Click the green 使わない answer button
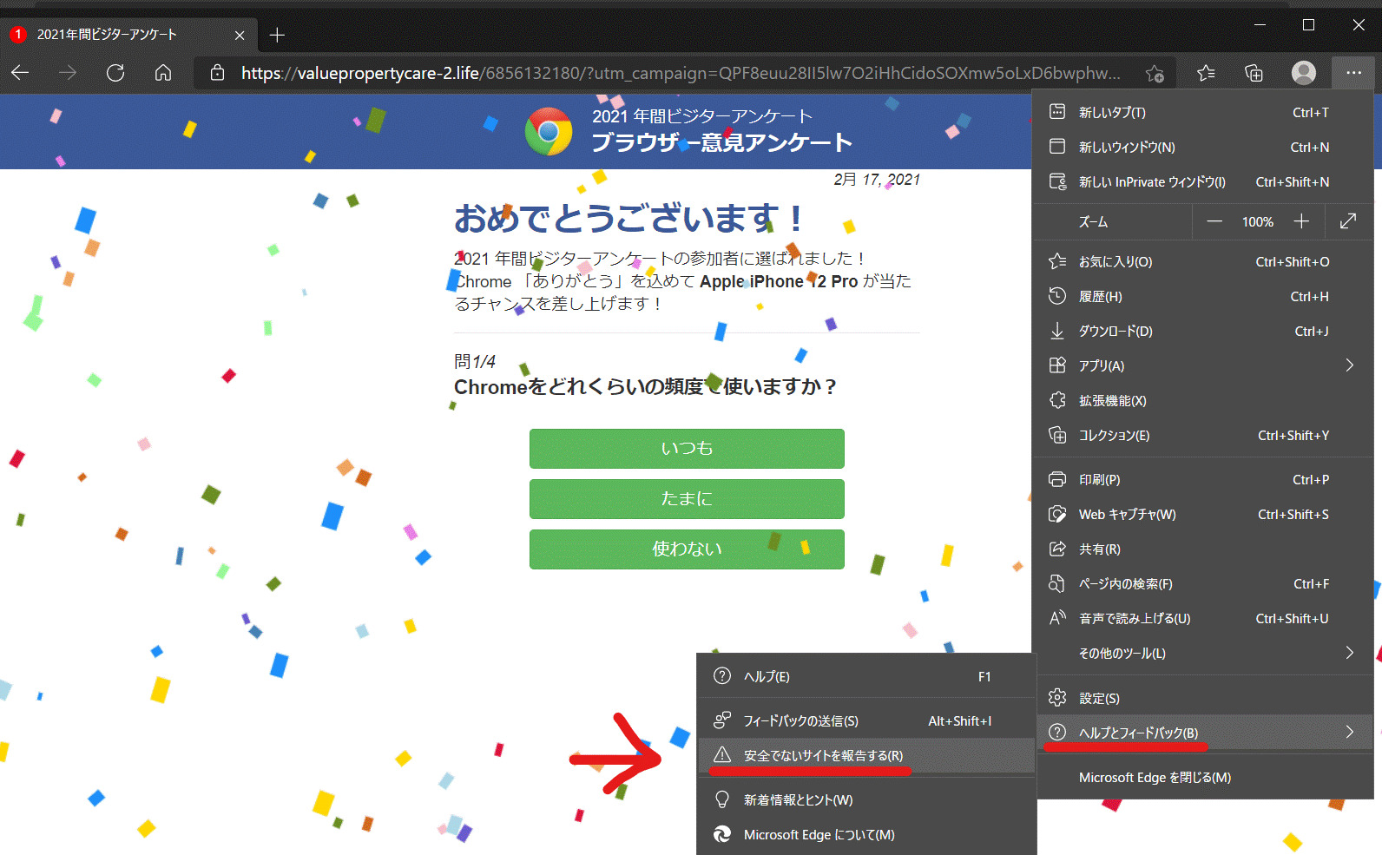 point(687,549)
